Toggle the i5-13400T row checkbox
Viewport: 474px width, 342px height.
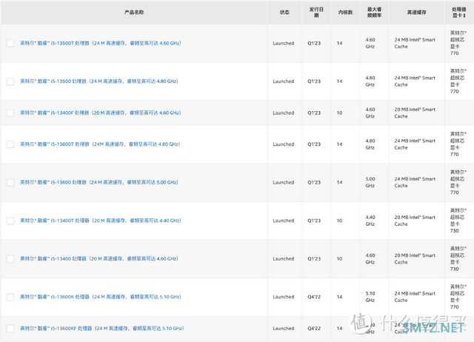click(10, 221)
